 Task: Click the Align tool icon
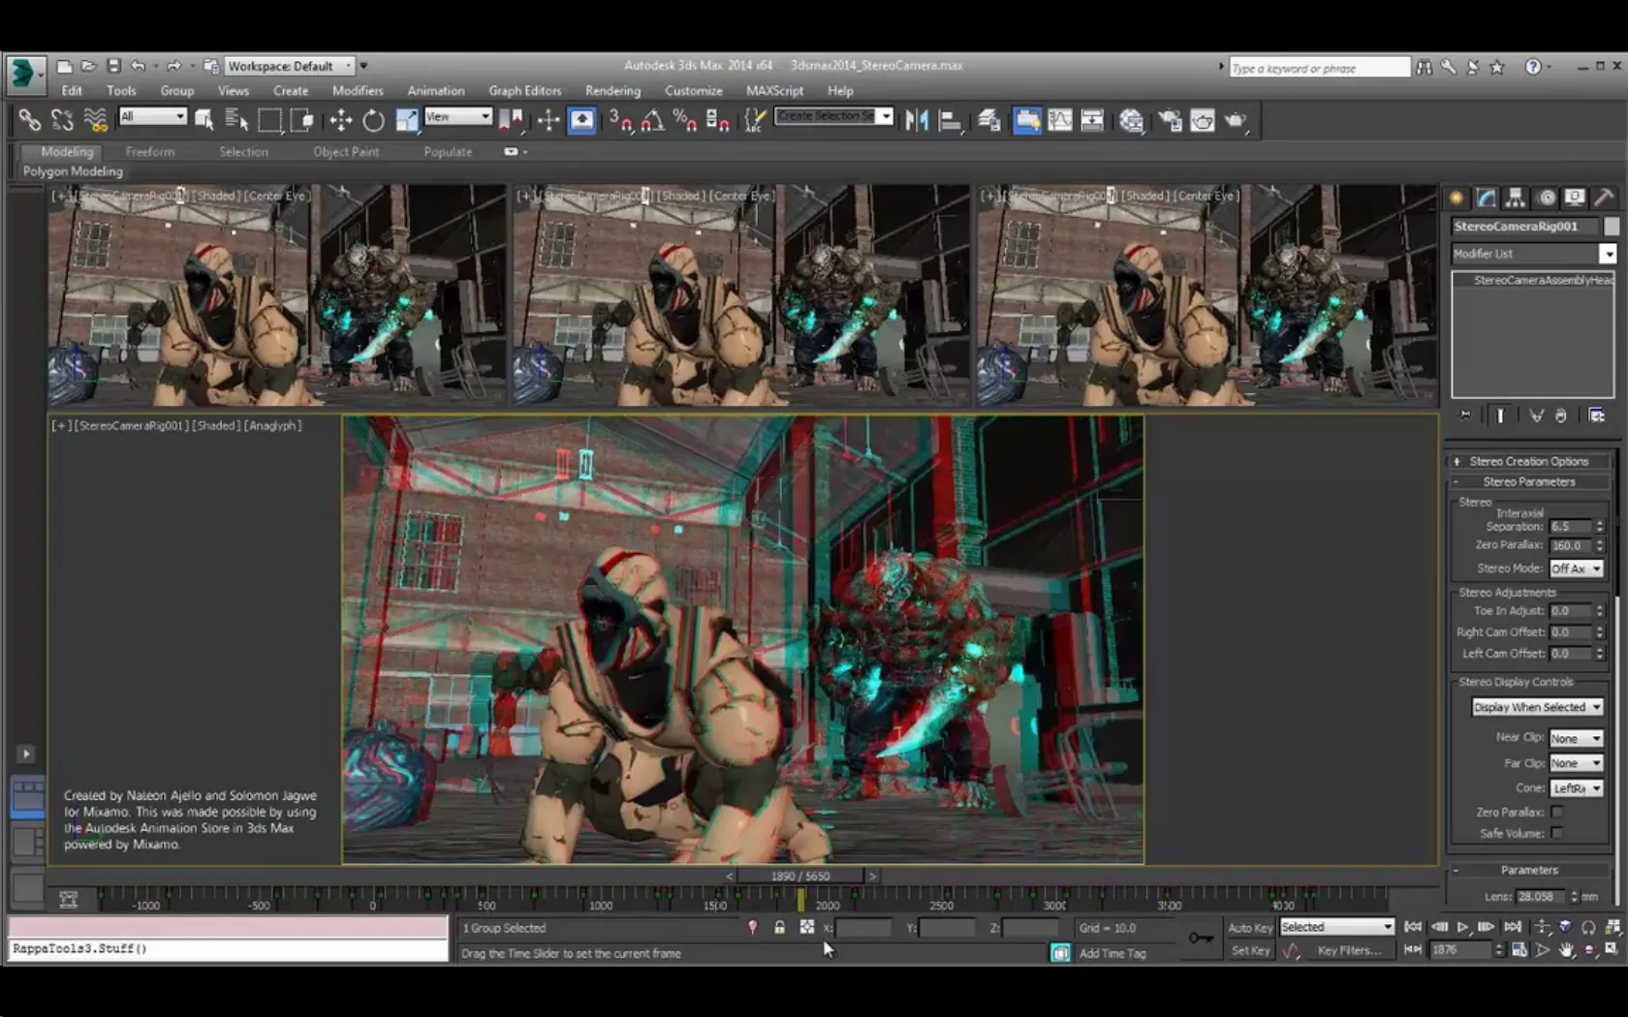point(951,120)
